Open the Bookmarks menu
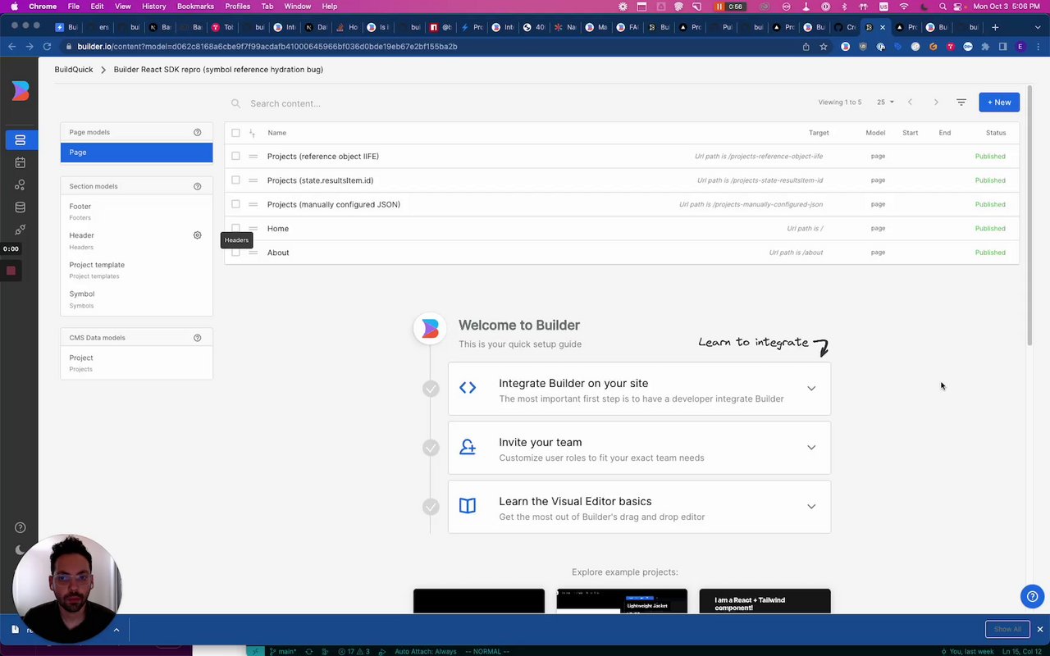 coord(195,7)
